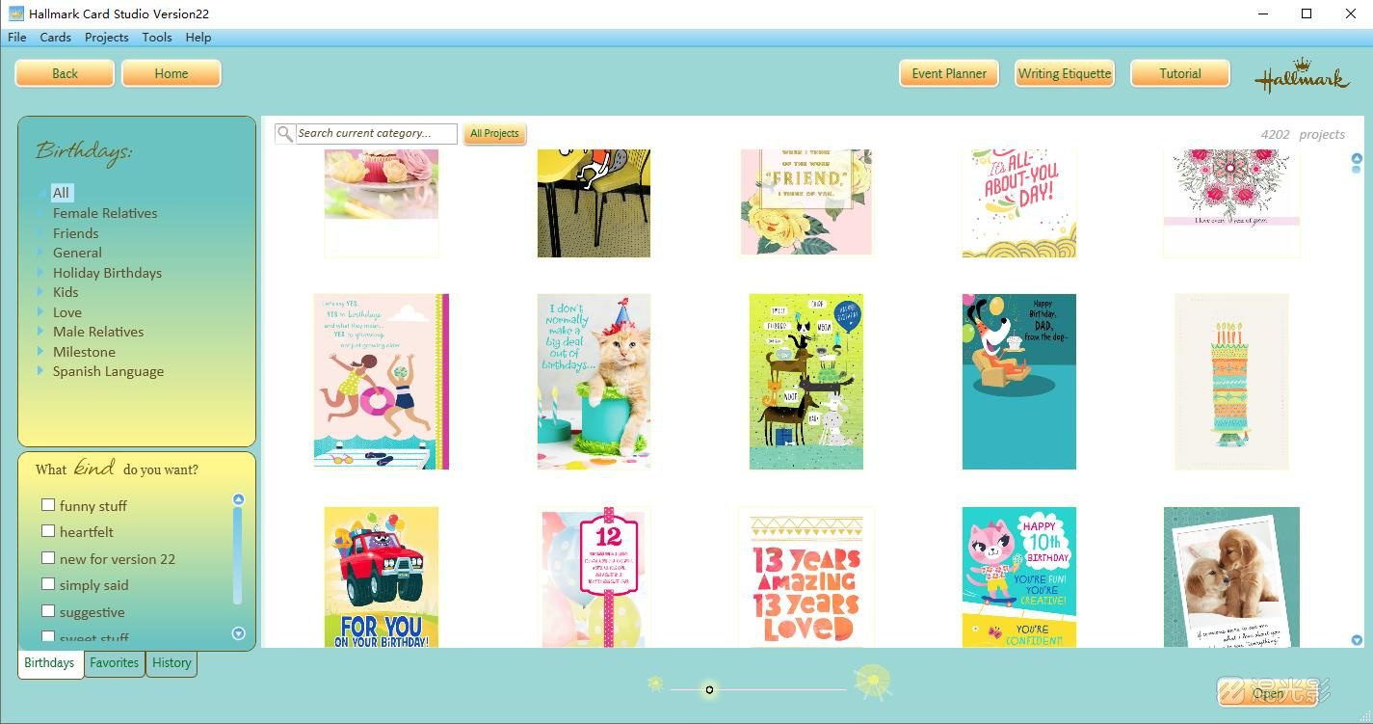
Task: Click the project gallery scroll-down arrow
Action: [1357, 639]
